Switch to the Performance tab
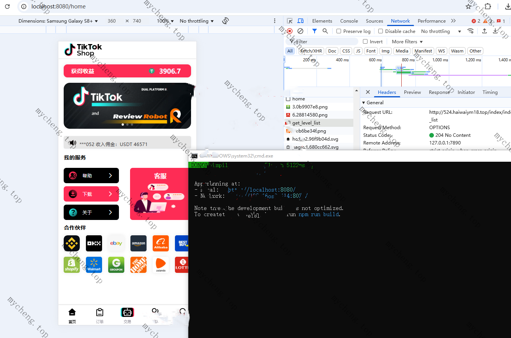 pyautogui.click(x=432, y=21)
